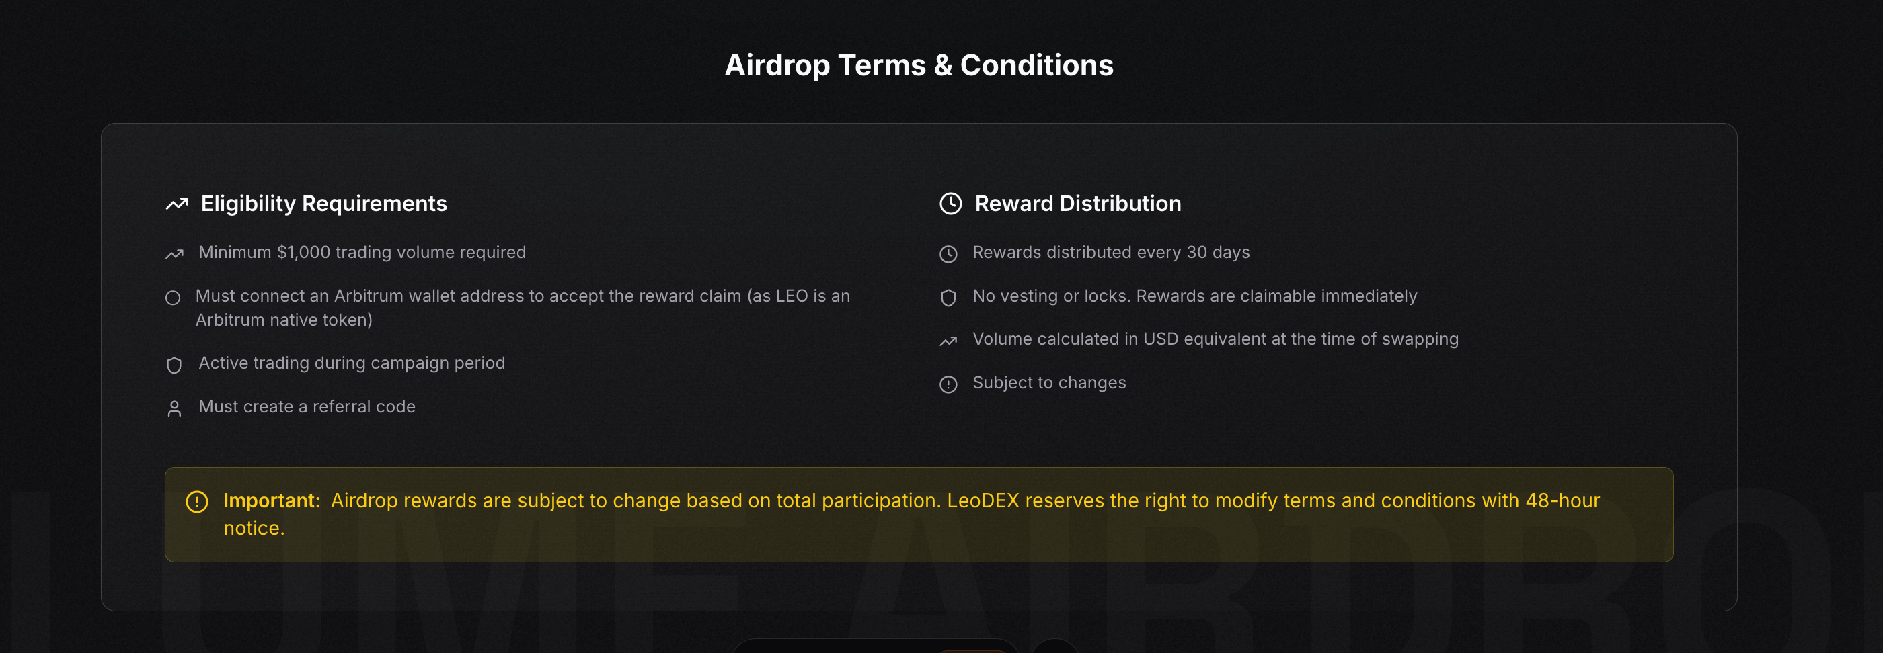Click the clock icon beside Reward Distribution

(x=950, y=204)
